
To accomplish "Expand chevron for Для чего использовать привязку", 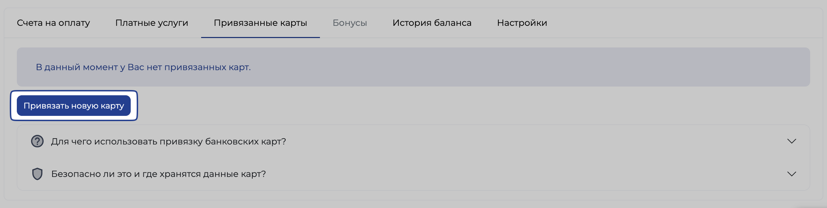I will coord(792,141).
